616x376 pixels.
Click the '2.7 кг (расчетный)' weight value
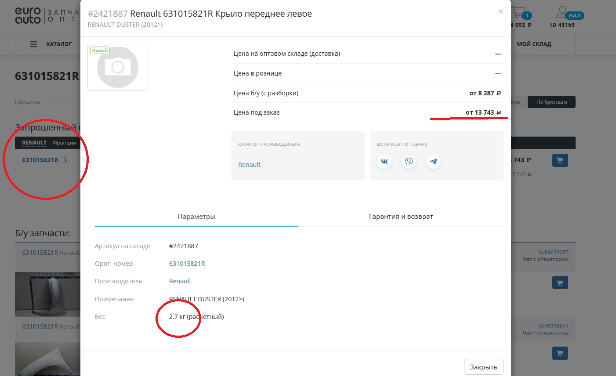[196, 317]
